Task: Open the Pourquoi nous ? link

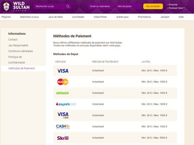Action: [x=176, y=8]
